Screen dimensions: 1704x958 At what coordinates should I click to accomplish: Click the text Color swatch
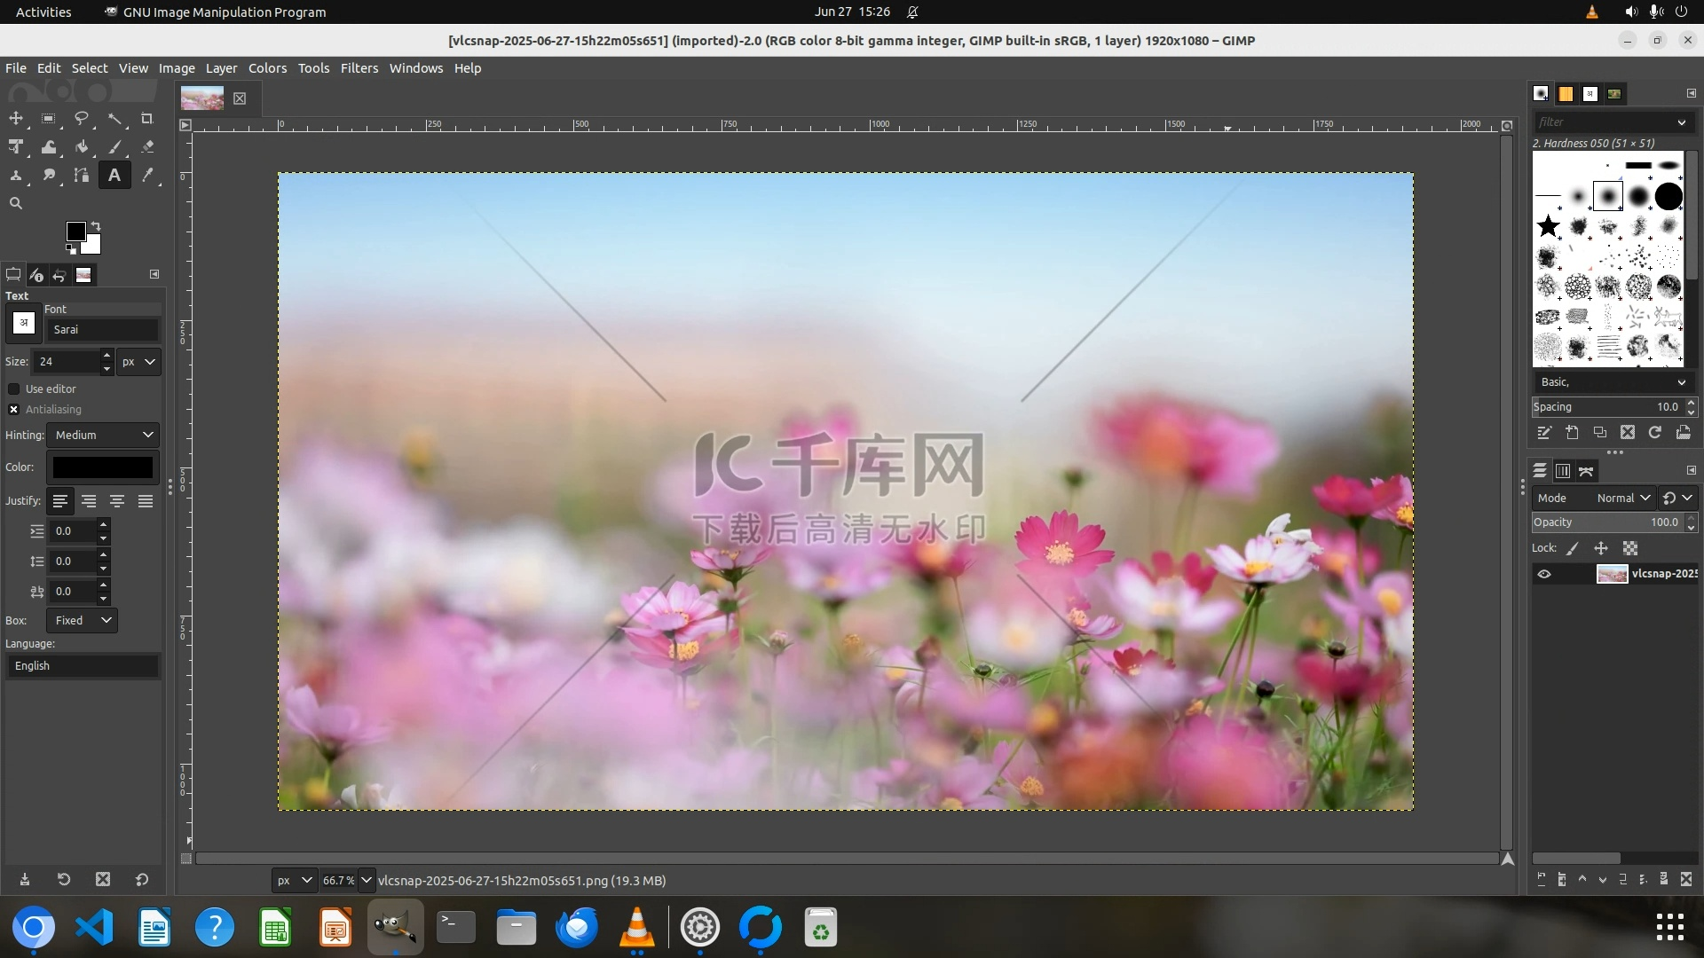pyautogui.click(x=103, y=467)
